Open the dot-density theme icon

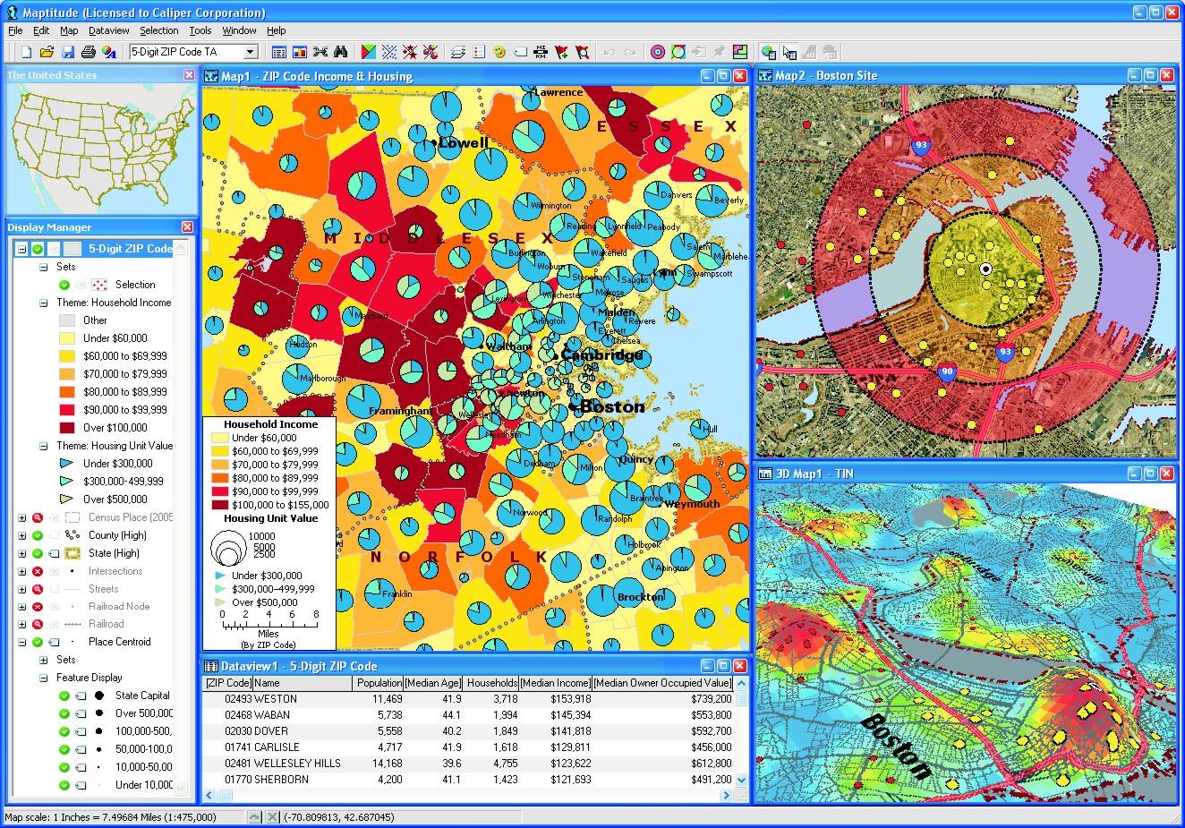tap(389, 52)
